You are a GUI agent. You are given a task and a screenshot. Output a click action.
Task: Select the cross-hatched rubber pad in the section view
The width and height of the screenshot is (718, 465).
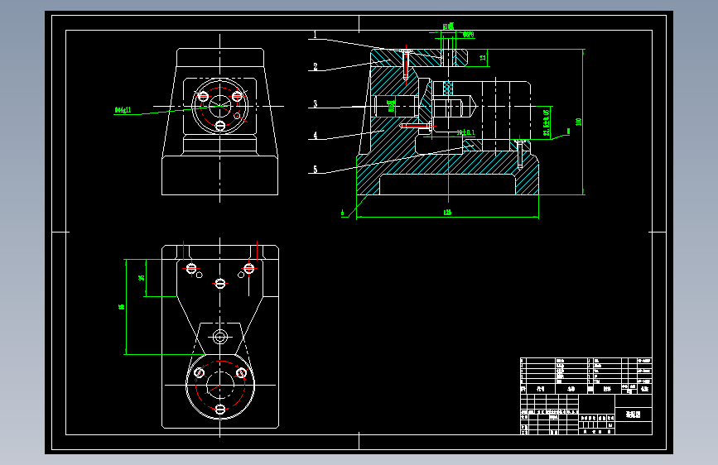448,88
